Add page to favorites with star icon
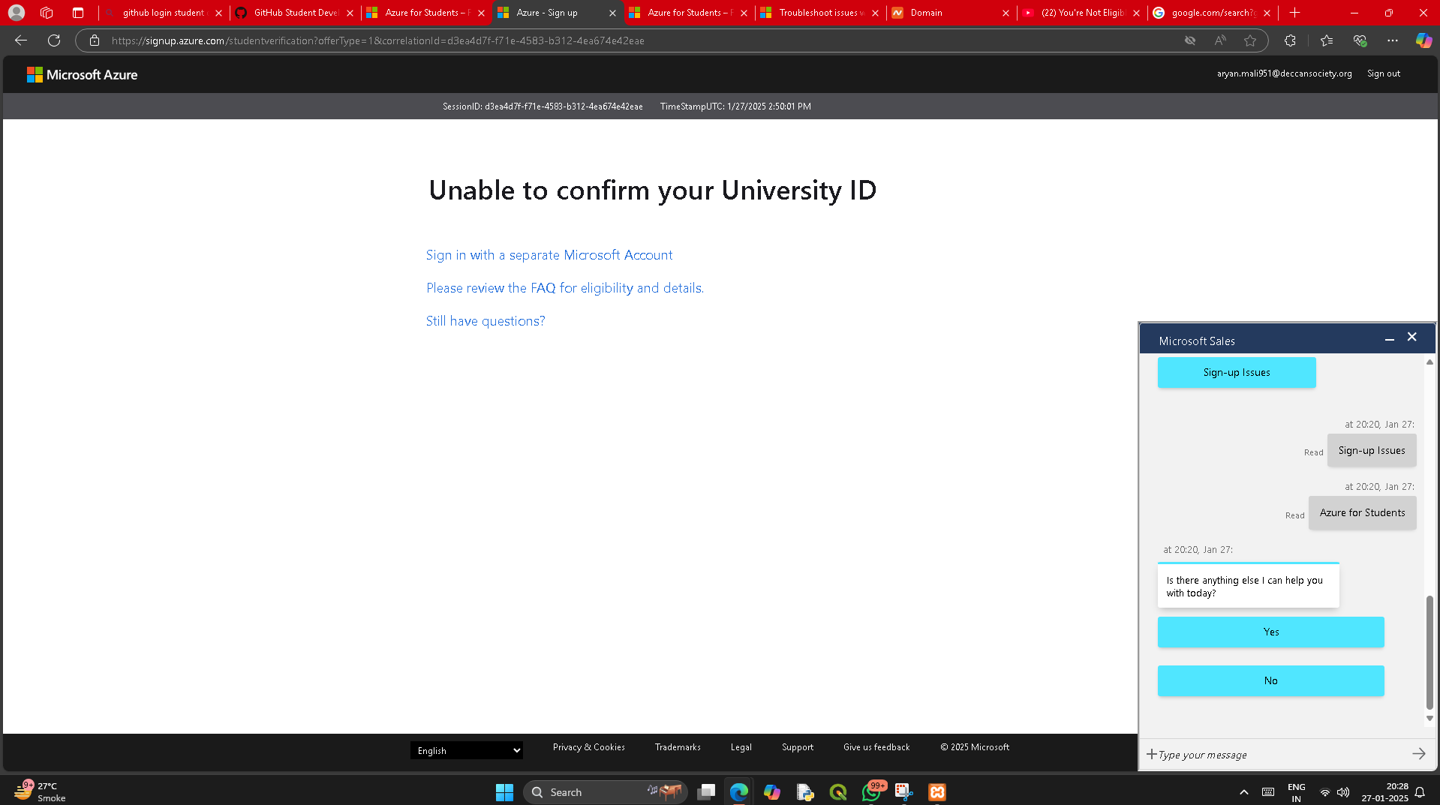The width and height of the screenshot is (1440, 805). point(1250,41)
